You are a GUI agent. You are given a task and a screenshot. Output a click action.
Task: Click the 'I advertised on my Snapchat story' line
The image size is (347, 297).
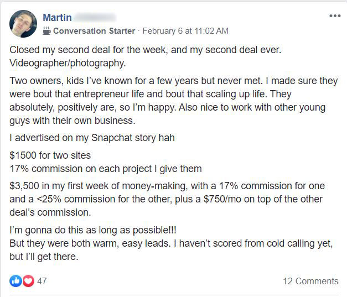point(92,138)
